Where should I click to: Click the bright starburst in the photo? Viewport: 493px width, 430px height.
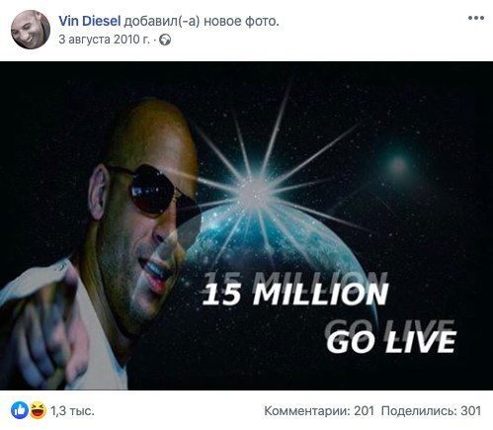click(254, 191)
